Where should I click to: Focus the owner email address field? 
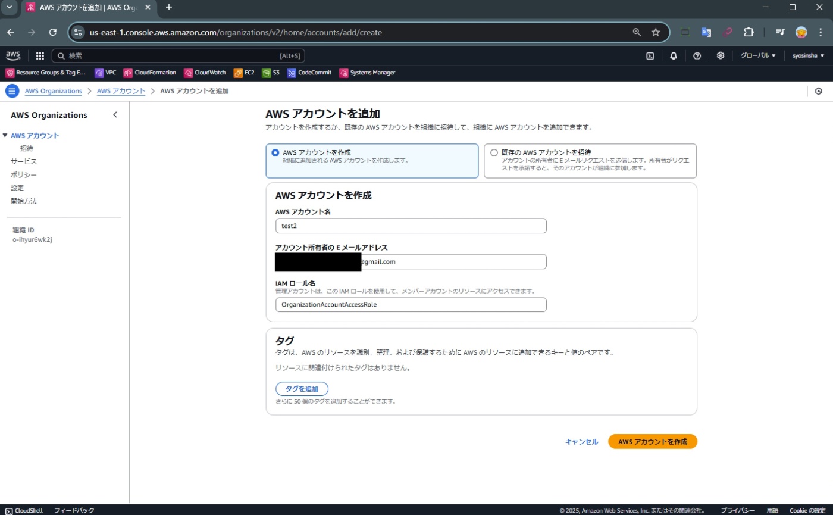click(411, 262)
